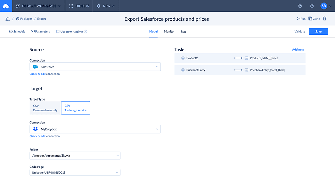Click the PricebookEntry_{date}_{time} target table icon
Viewport: 335px width, 176px height.
[247, 70]
